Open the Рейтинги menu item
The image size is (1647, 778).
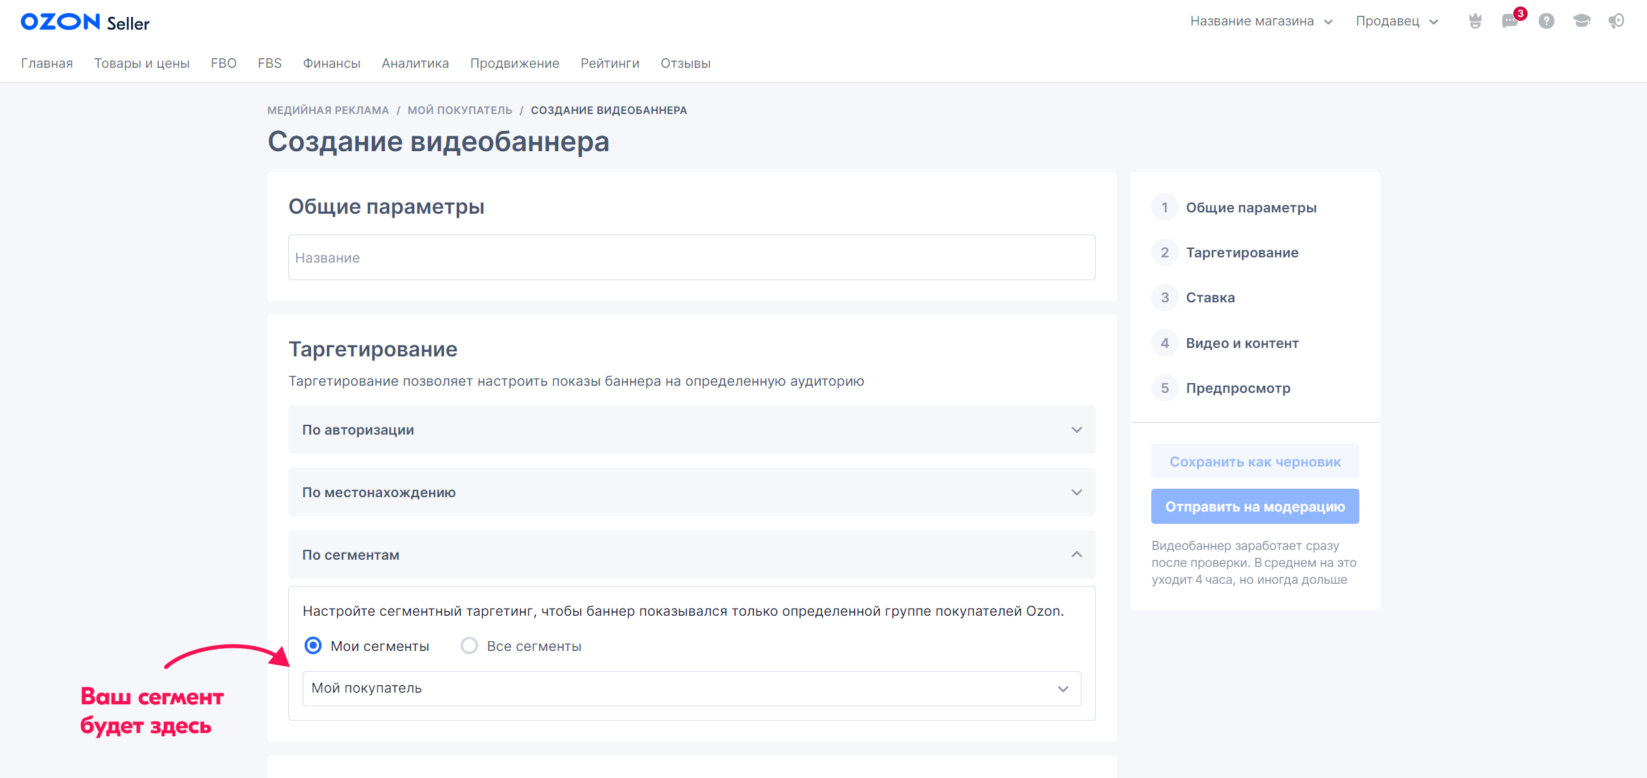[610, 63]
